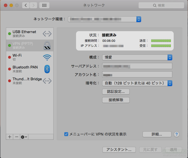Click the Bluetooth PAN red status dot
188x158 pixels.
(10, 69)
